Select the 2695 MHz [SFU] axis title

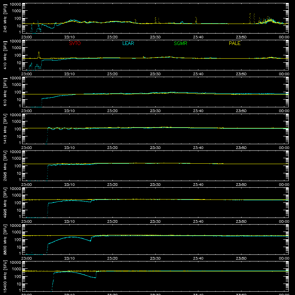[x=5, y=166]
